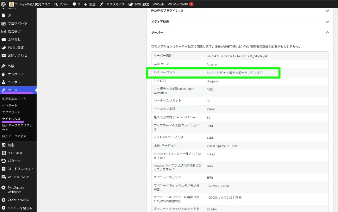Click the サーバー section heading

click(x=157, y=32)
